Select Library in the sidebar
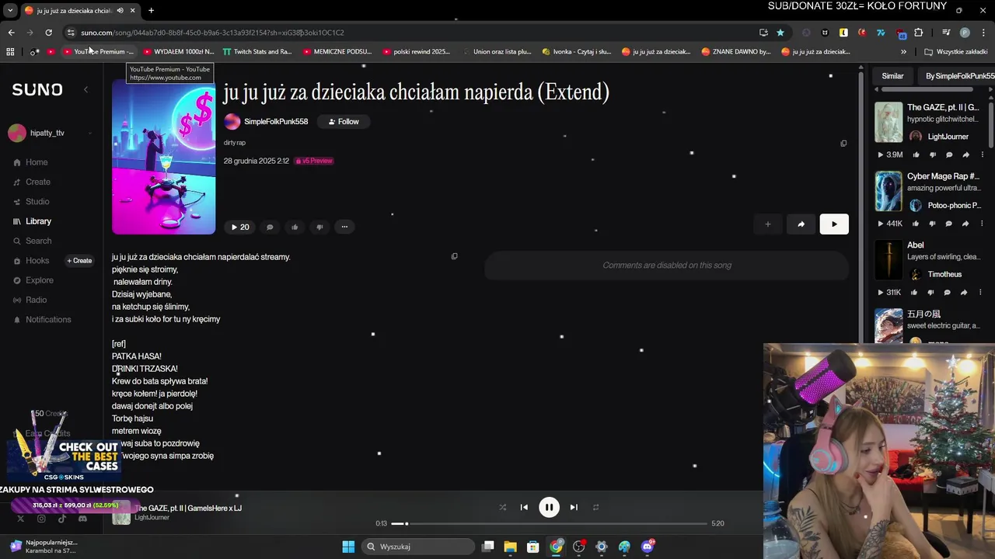 pyautogui.click(x=32, y=221)
